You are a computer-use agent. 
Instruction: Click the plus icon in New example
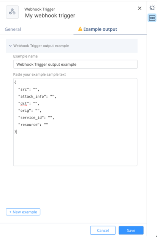pos(10,212)
